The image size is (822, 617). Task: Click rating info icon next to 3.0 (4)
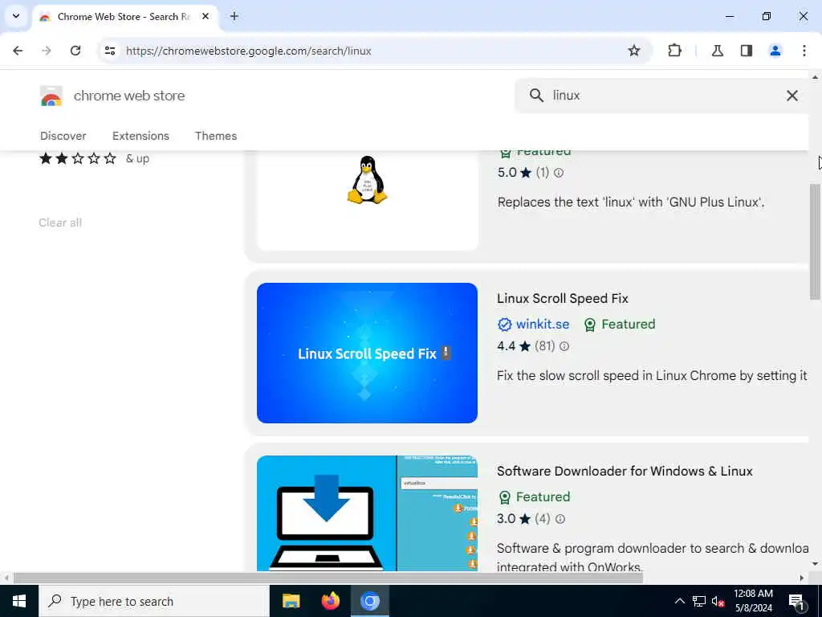tap(560, 519)
